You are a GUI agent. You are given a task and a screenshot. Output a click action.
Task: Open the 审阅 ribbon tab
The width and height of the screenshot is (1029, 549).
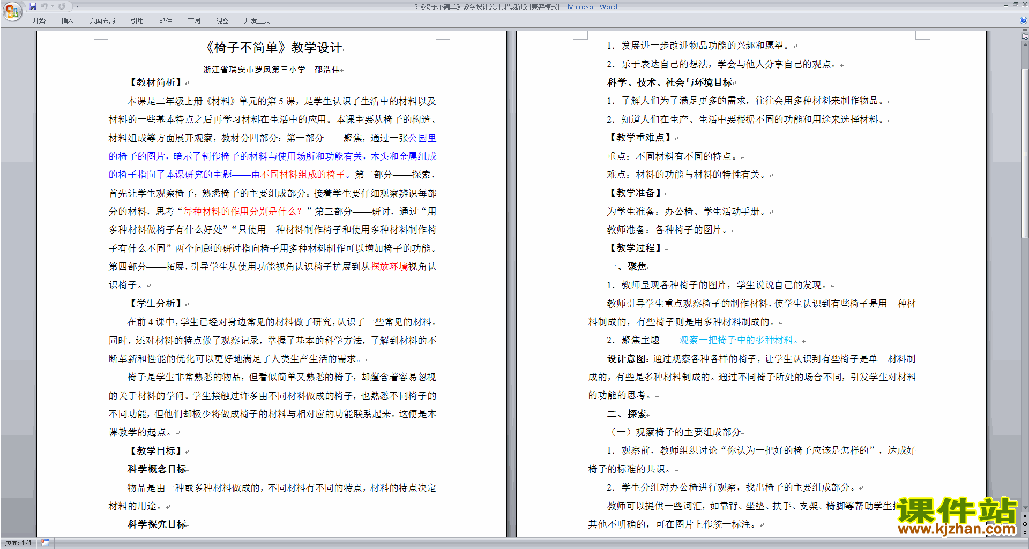[194, 21]
